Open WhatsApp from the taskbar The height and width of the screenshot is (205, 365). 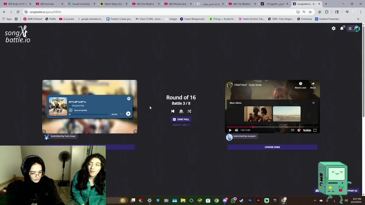(x=233, y=200)
